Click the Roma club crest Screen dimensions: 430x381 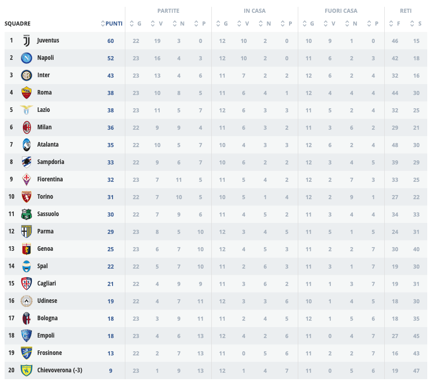point(27,93)
